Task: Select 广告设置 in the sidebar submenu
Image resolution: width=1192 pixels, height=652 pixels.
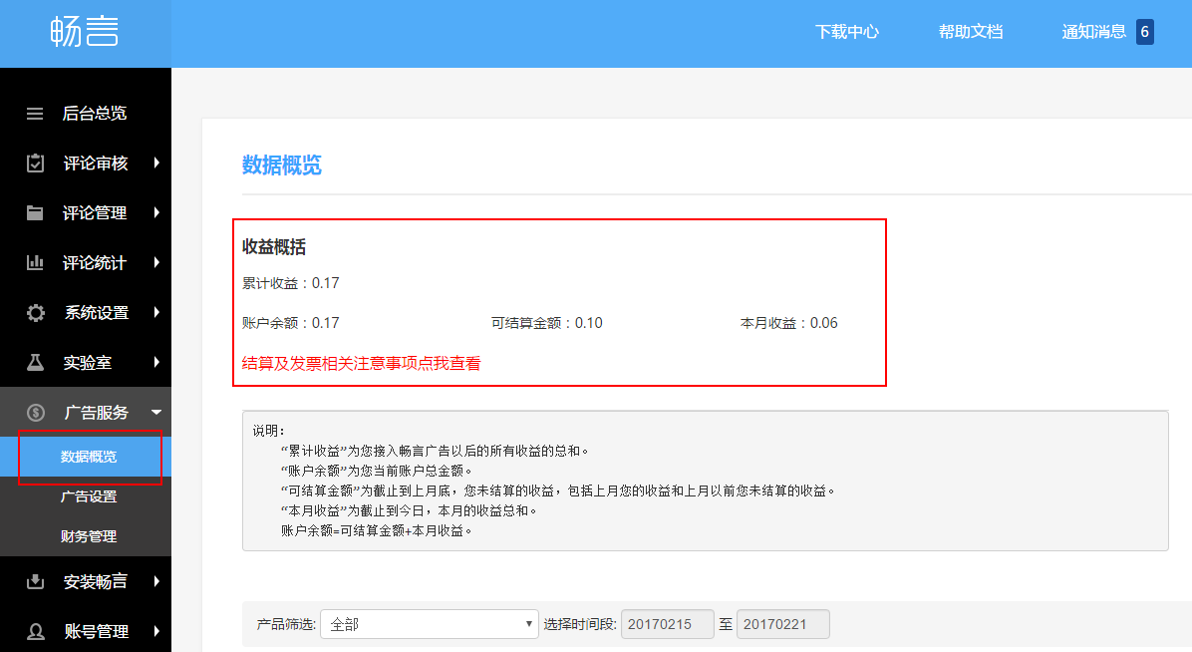Action: coord(89,496)
